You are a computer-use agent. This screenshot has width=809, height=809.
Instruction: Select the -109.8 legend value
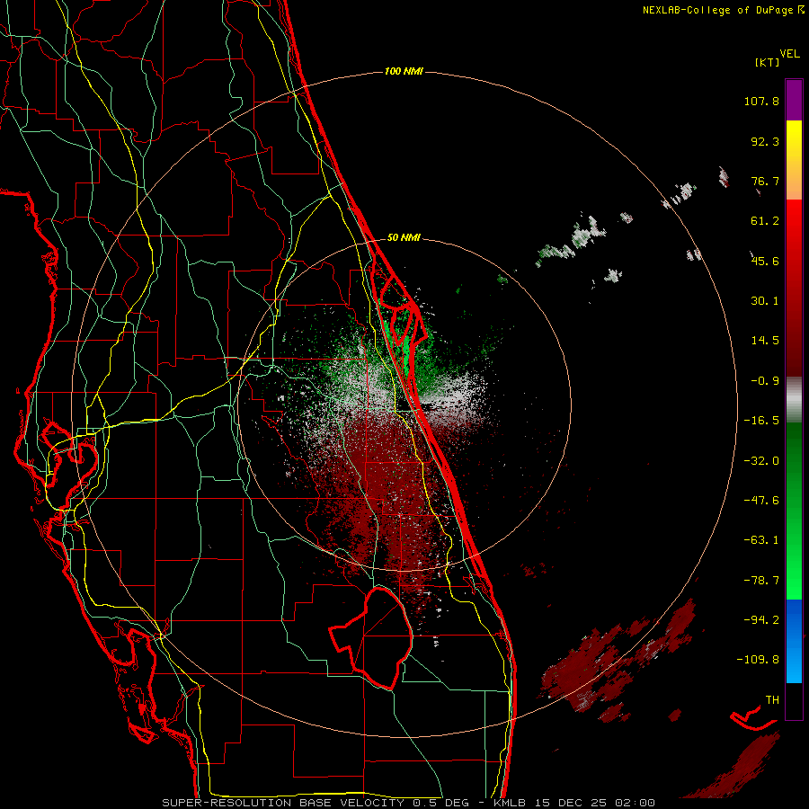point(758,660)
